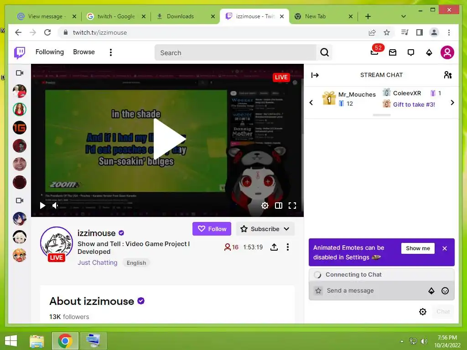
Task: Open the Twitch home logo
Action: (x=20, y=53)
